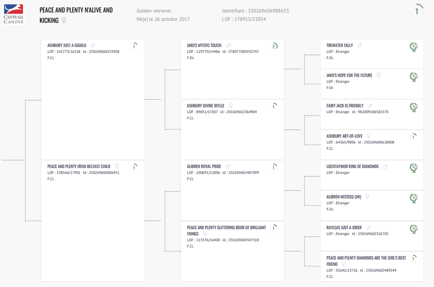This screenshot has width=434, height=287.
Task: Click globe icon beside Alibren Misteeq (JW)
Action: click(x=414, y=199)
